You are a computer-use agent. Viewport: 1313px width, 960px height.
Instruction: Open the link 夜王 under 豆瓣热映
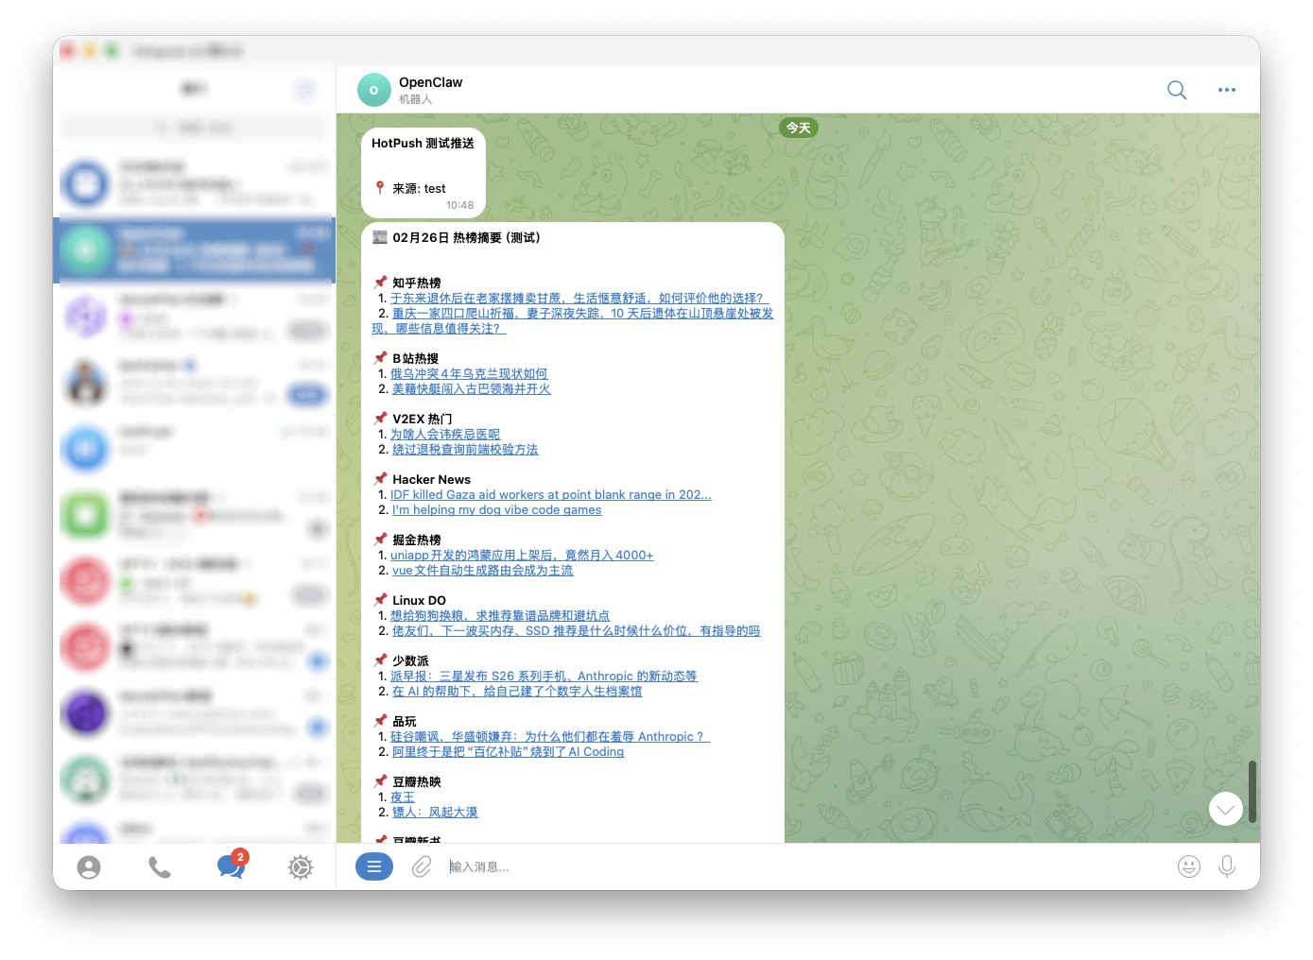point(401,797)
